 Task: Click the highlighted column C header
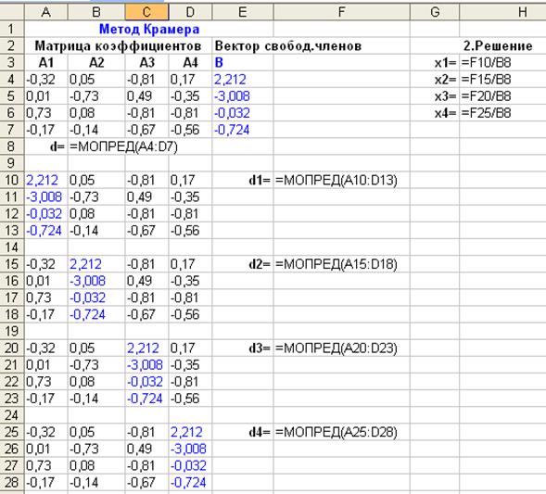[x=146, y=12]
